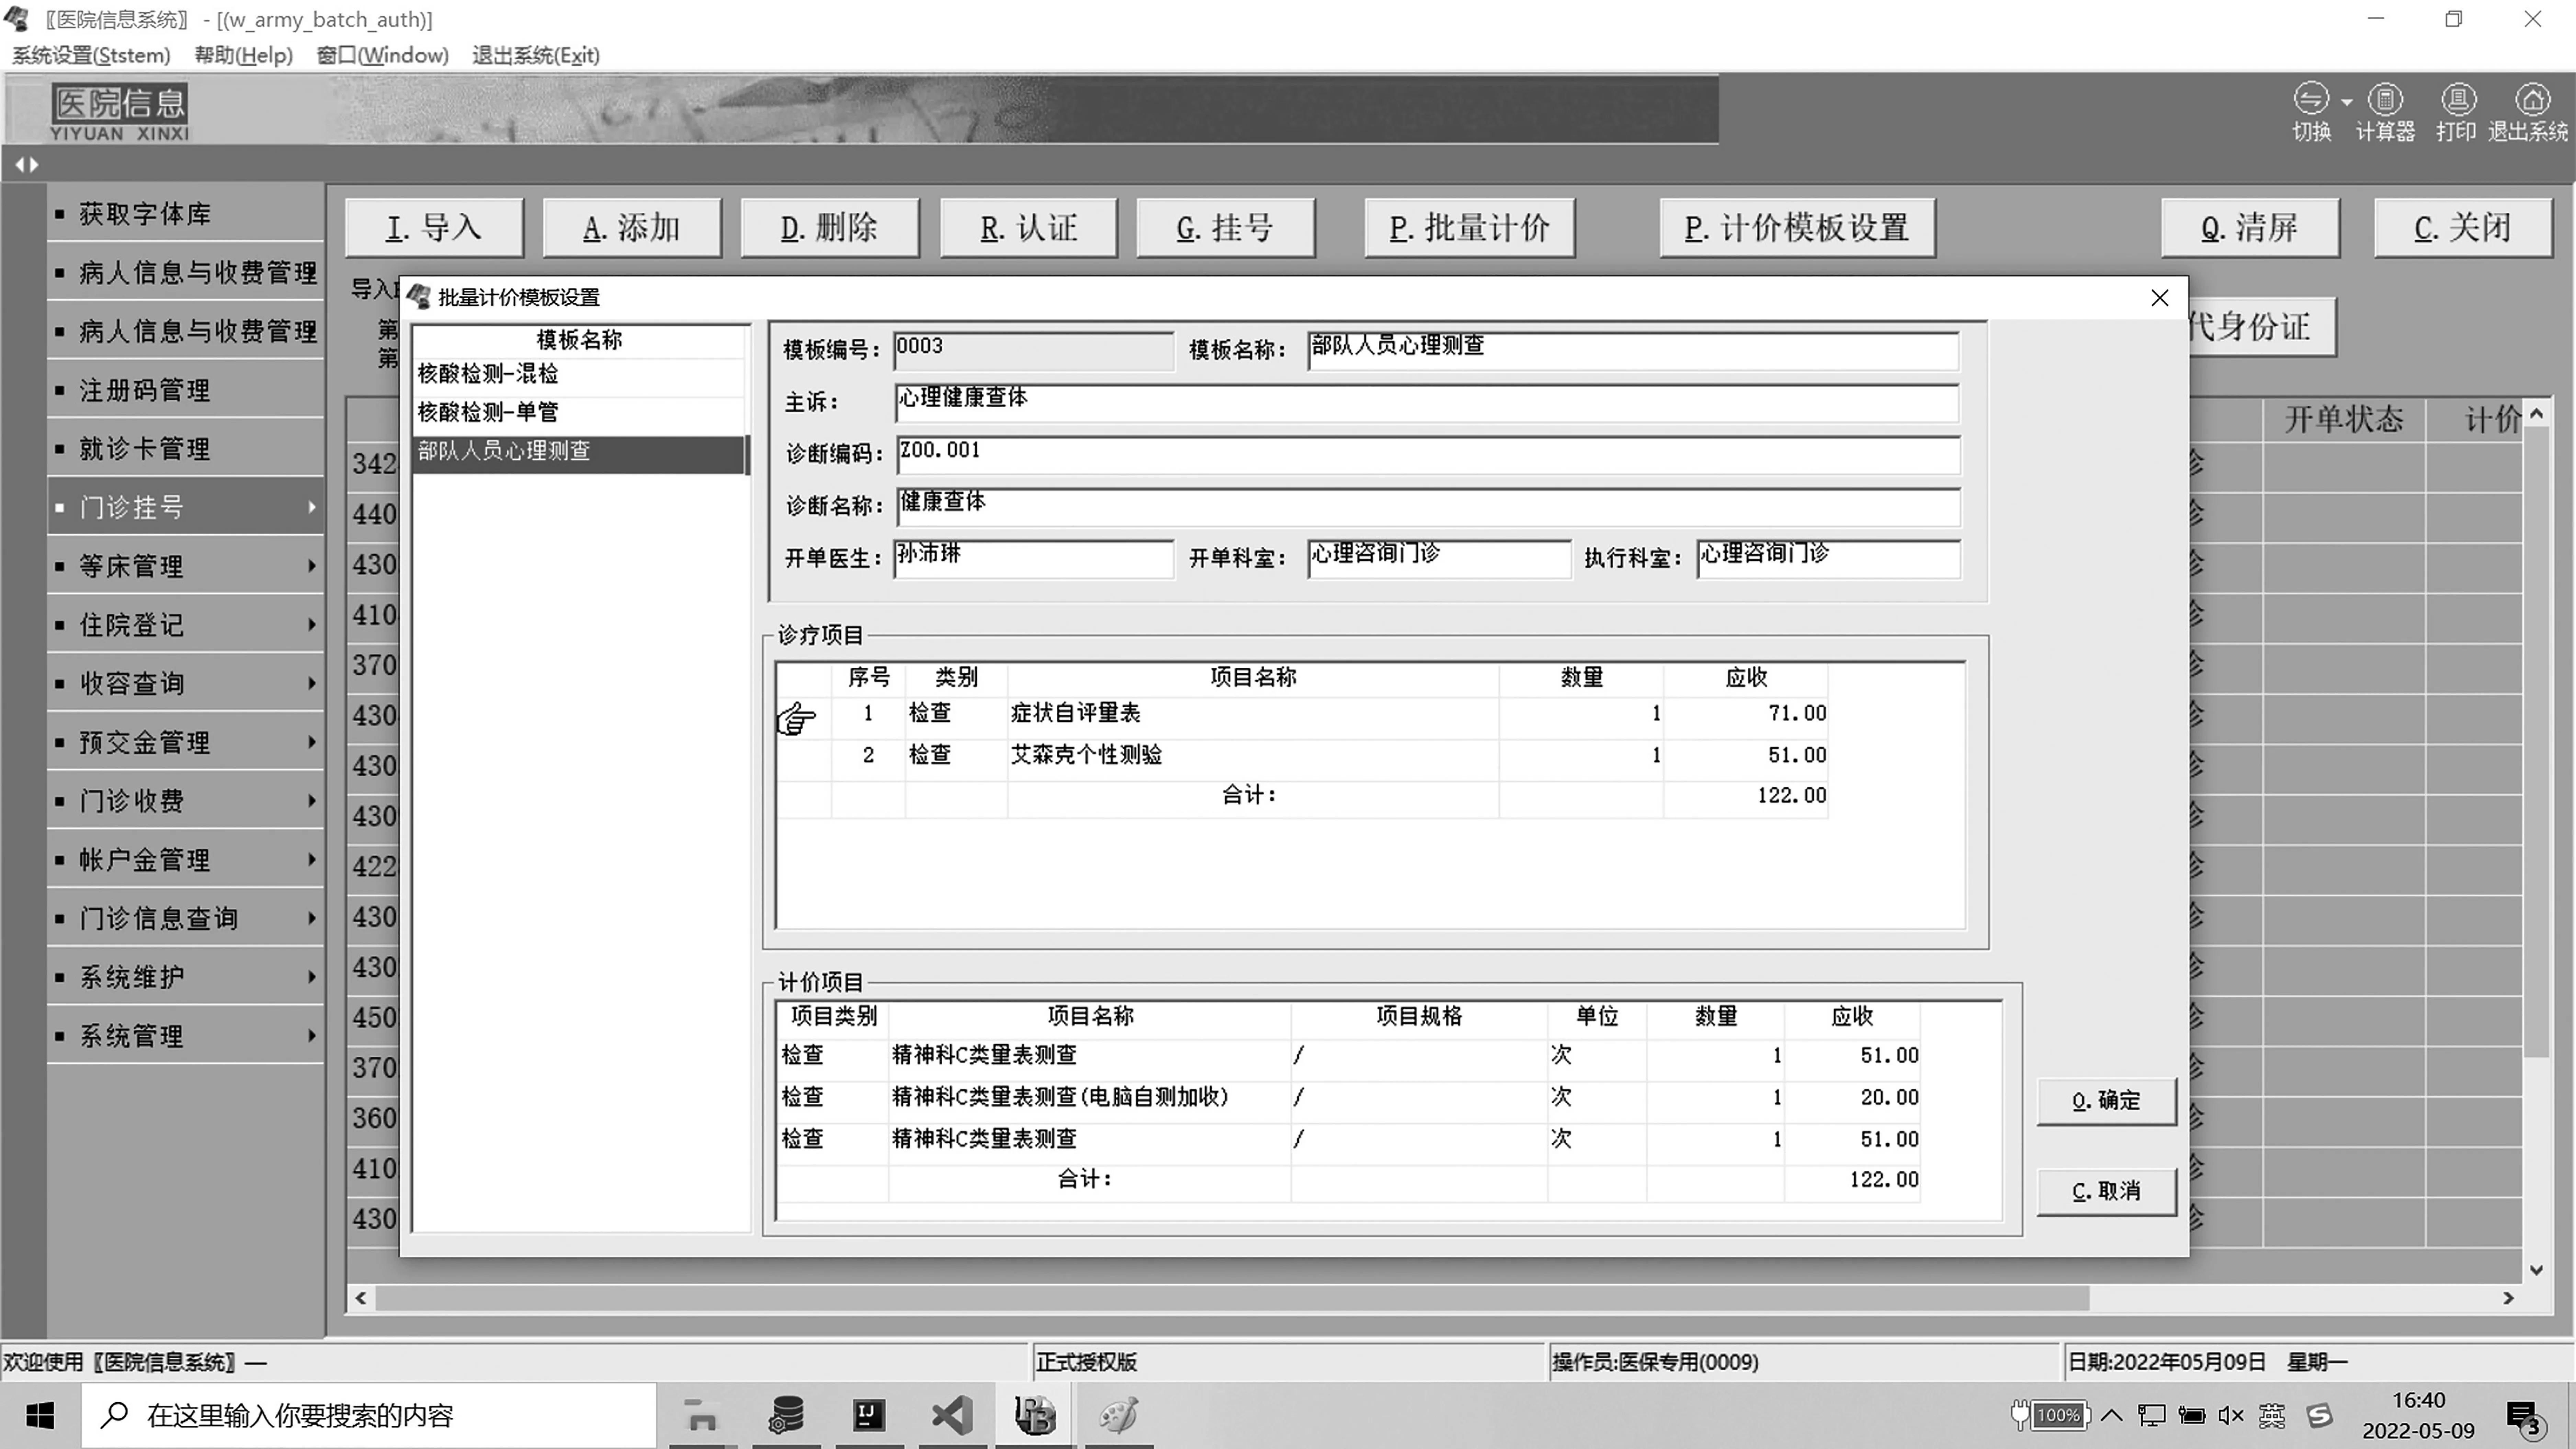Image resolution: width=2576 pixels, height=1449 pixels.
Task: Confirm with the O. 确定 button
Action: pyautogui.click(x=2107, y=1101)
